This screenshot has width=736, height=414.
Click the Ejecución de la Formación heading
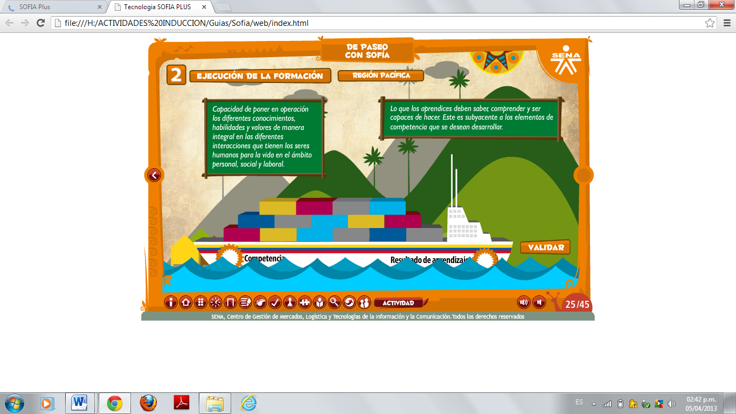pos(260,76)
